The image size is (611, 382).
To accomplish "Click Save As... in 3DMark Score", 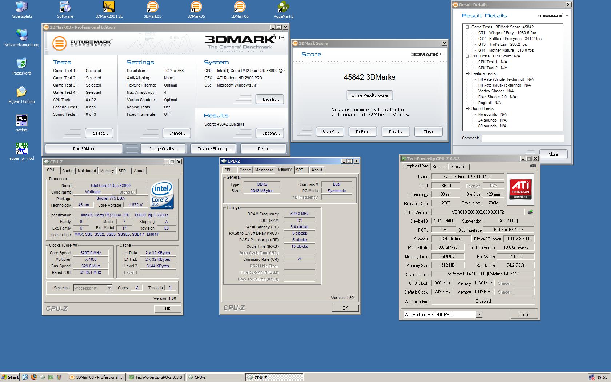I will (x=331, y=132).
